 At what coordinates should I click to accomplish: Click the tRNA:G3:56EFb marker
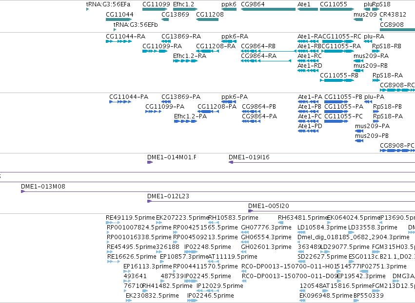(115, 29)
